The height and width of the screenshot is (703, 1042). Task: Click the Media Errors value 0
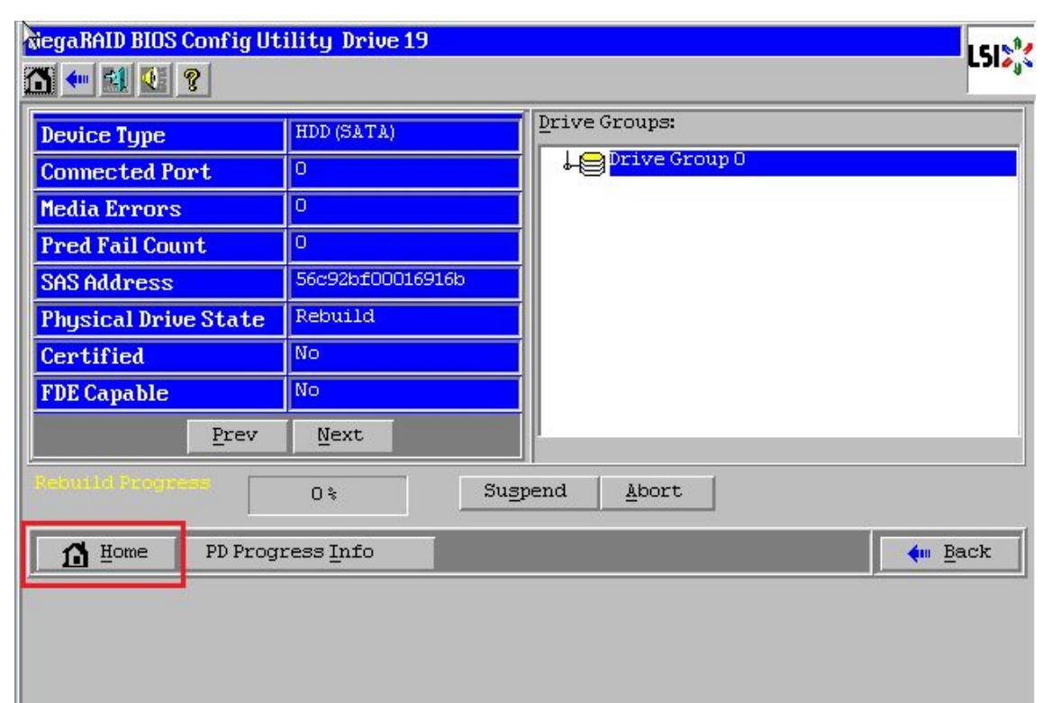(x=301, y=206)
